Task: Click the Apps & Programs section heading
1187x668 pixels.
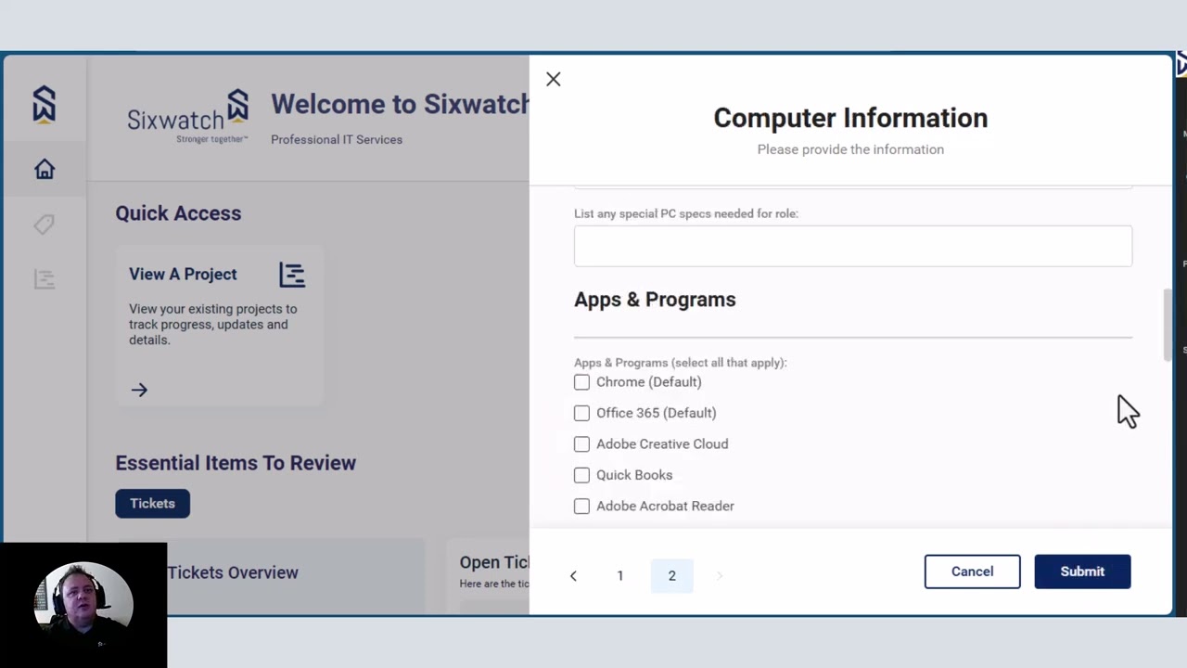Action: tap(655, 300)
